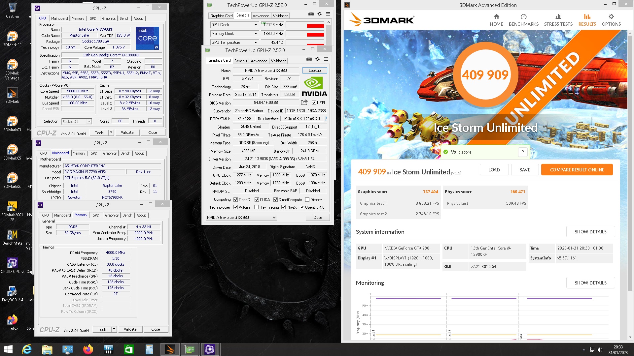
Task: Click the GPU-Z screenshot camera icon
Action: pyautogui.click(x=309, y=59)
